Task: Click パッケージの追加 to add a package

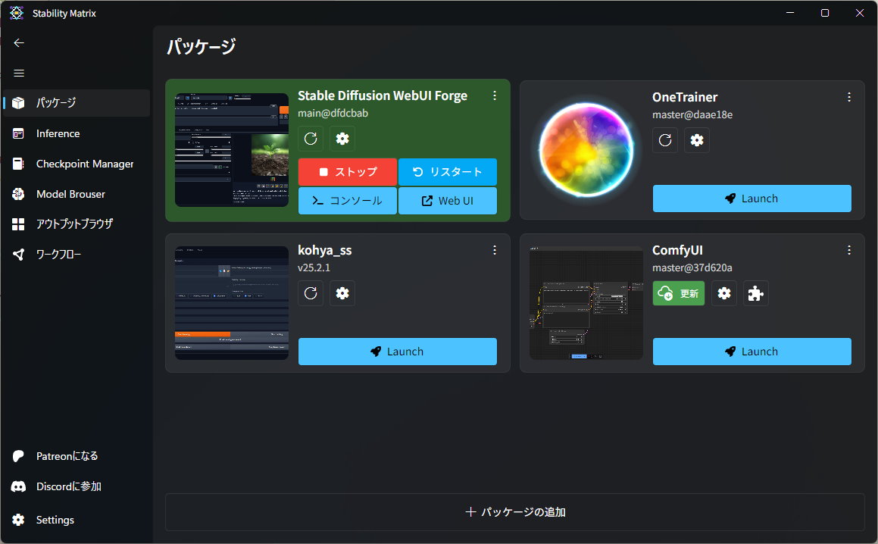Action: [515, 512]
